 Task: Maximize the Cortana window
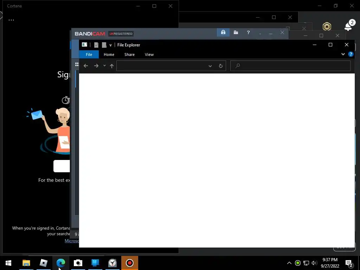coord(154,6)
